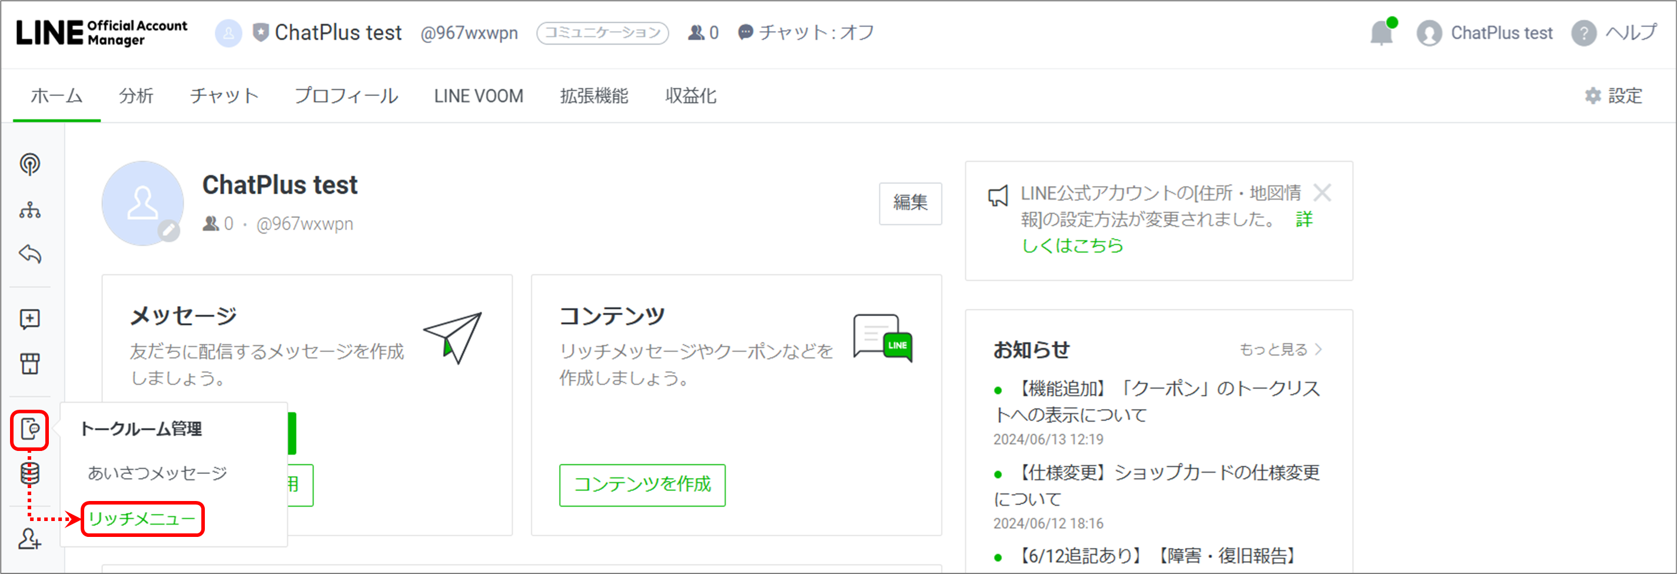The height and width of the screenshot is (574, 1677).
Task: Open the ChatPlus test user profile menu
Action: (x=1485, y=32)
